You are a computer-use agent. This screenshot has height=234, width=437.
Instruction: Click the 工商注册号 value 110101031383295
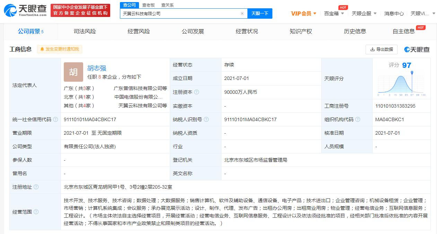click(395, 106)
